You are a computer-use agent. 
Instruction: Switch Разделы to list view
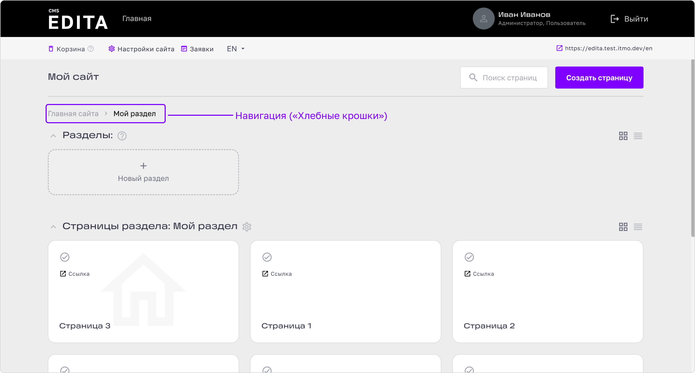point(638,136)
